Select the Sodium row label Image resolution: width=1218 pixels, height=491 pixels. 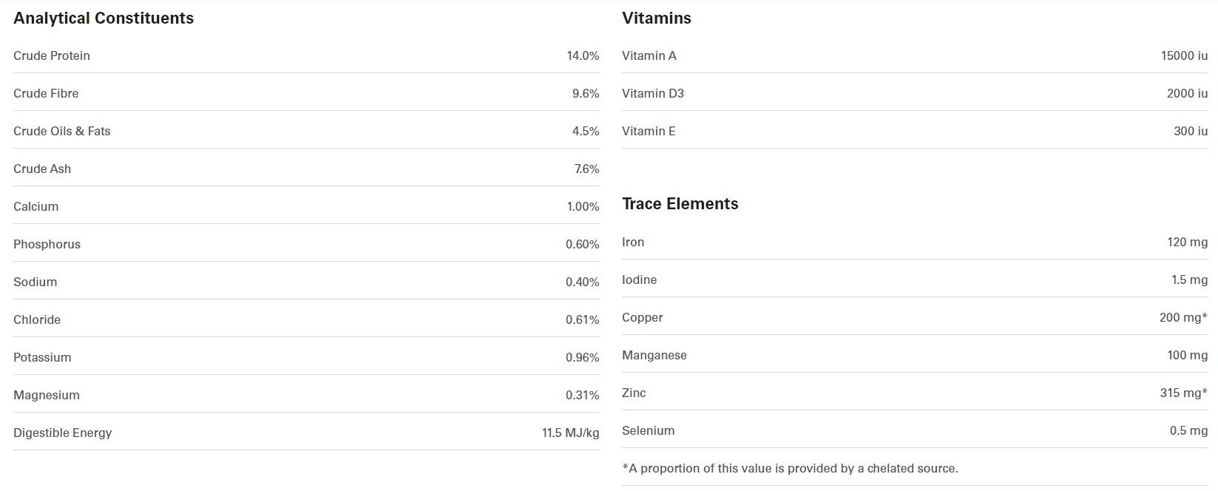coord(35,282)
